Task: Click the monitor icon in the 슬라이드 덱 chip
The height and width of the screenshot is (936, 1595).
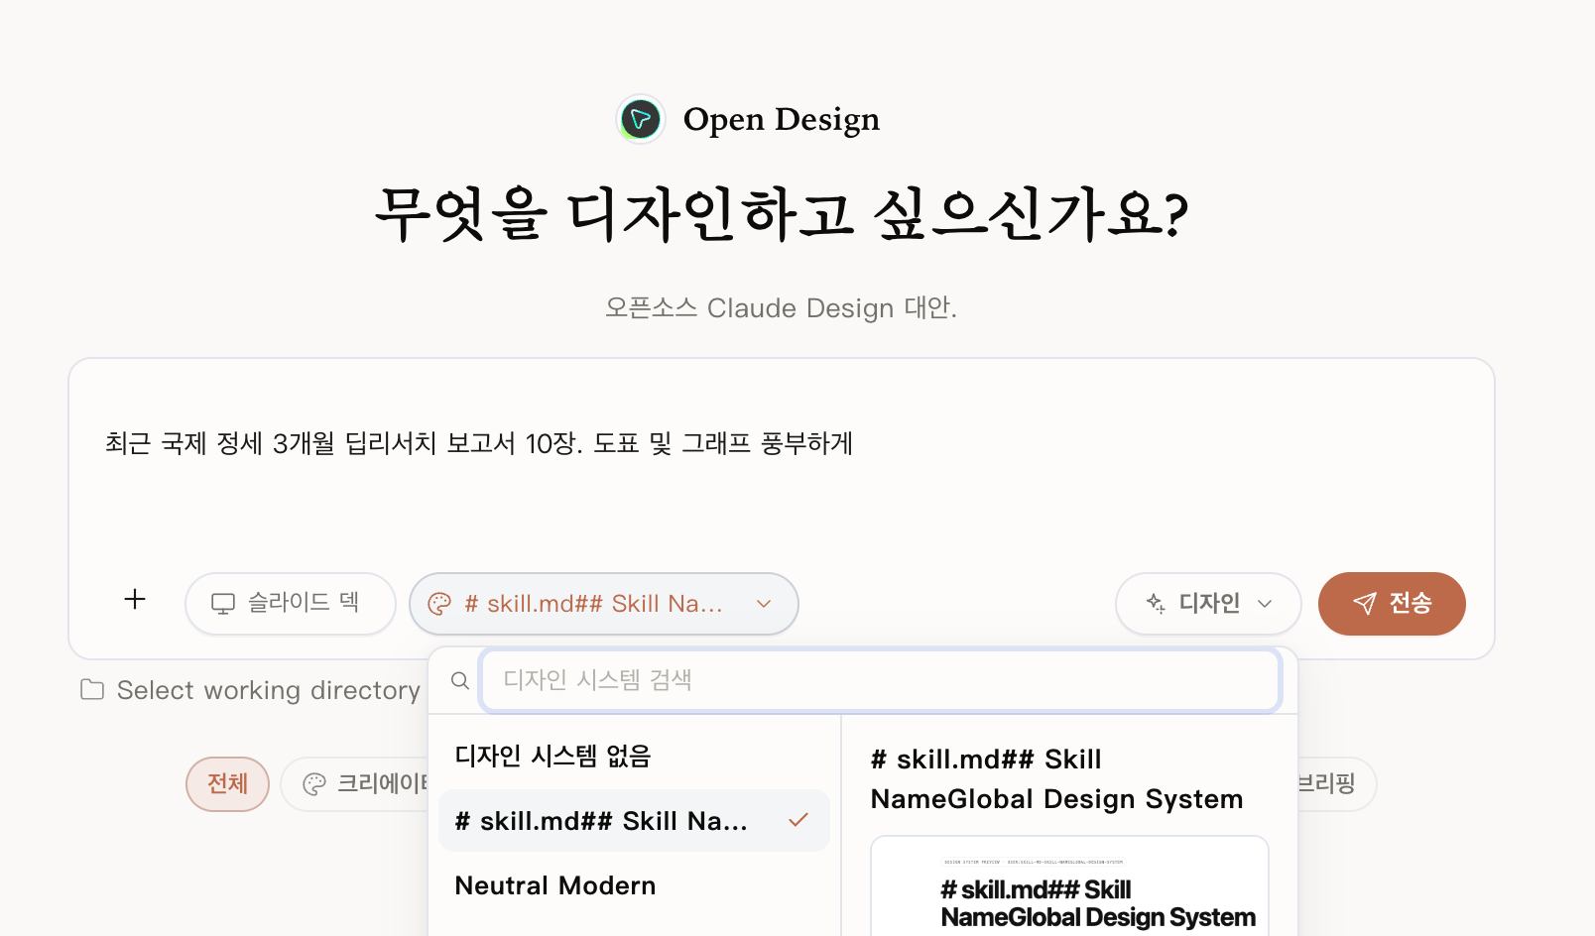Action: [x=223, y=603]
